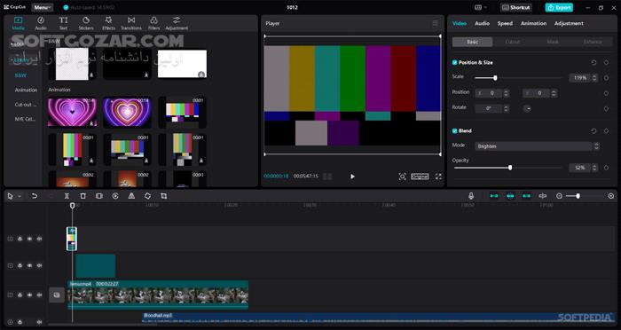Open the Menu dropdown in title bar
The height and width of the screenshot is (330, 621).
coord(42,7)
